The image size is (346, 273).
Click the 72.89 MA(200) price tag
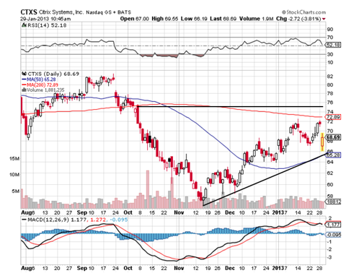coord(333,117)
